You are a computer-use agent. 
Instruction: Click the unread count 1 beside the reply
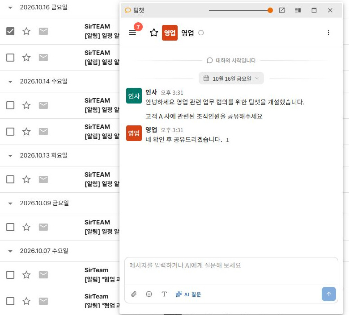coord(227,140)
